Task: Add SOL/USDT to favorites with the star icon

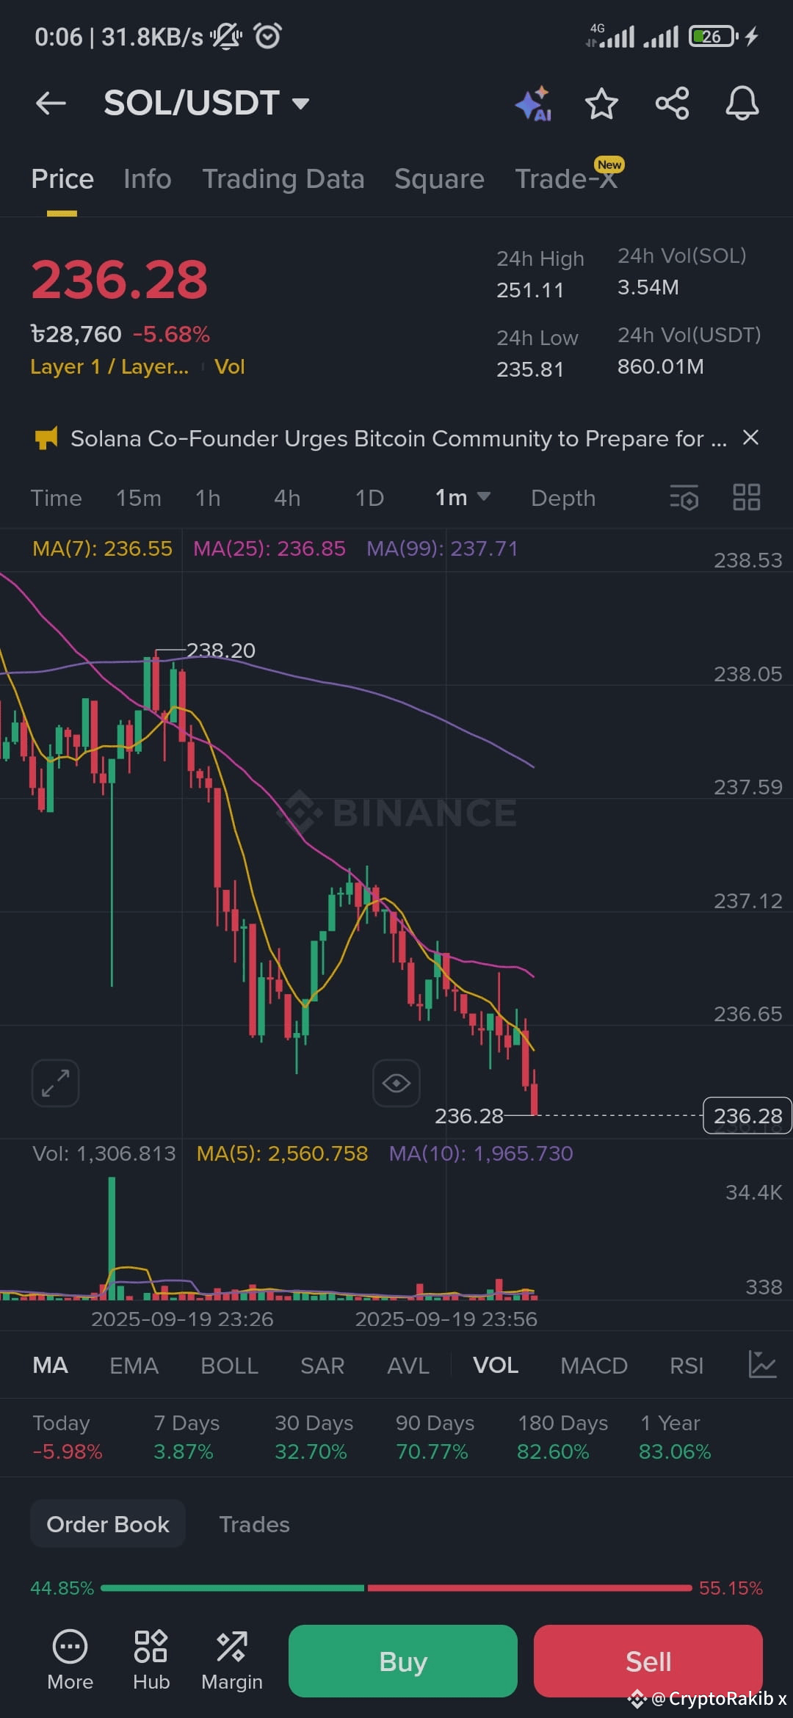Action: (x=601, y=103)
